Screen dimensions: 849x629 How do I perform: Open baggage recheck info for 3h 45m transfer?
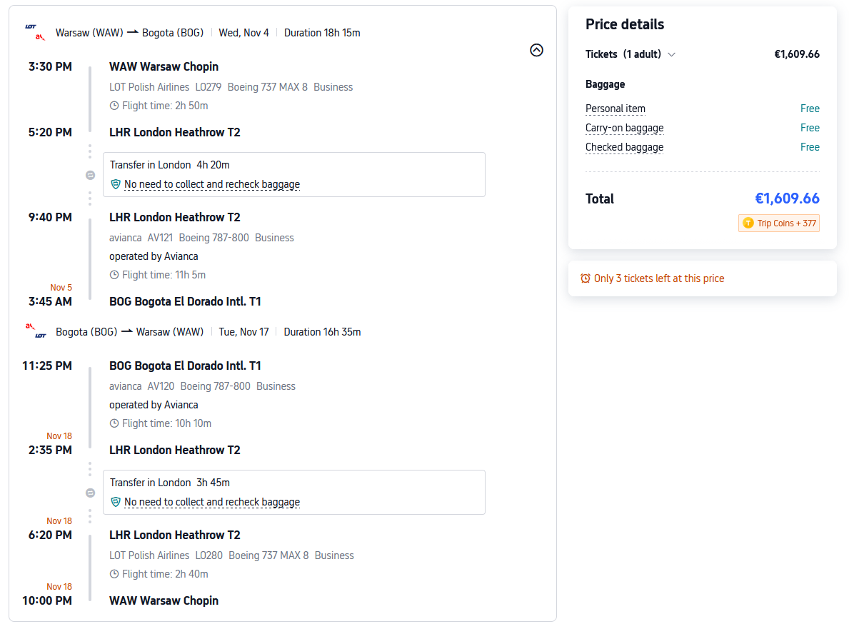click(x=211, y=502)
